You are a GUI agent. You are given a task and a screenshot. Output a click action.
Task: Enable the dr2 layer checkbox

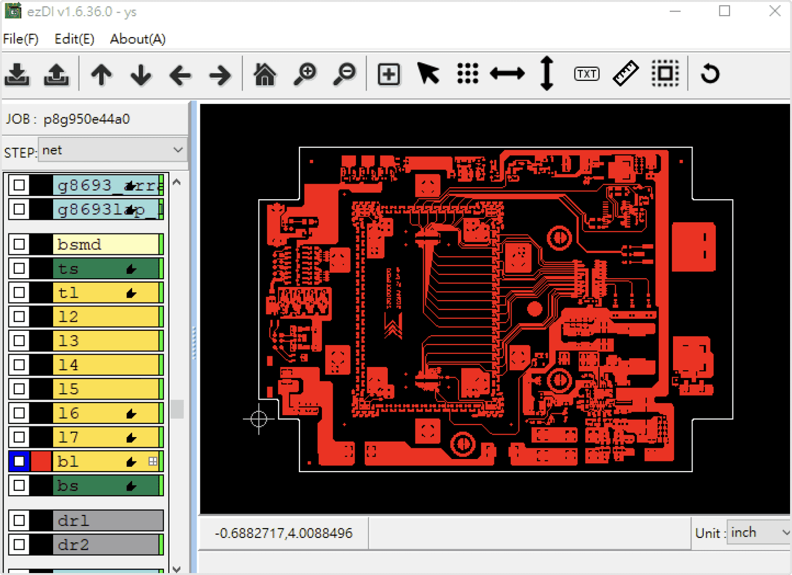(19, 544)
